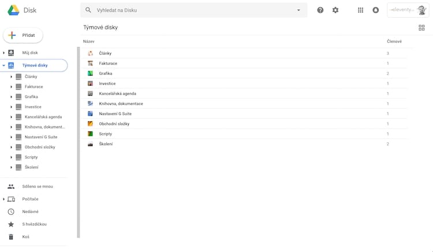Expand the Počítače tree arrow
433x252 pixels.
click(x=3, y=199)
